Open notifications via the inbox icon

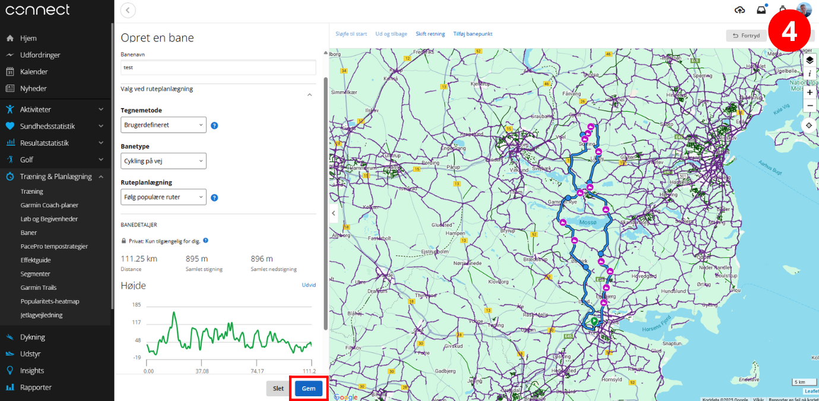pos(761,10)
